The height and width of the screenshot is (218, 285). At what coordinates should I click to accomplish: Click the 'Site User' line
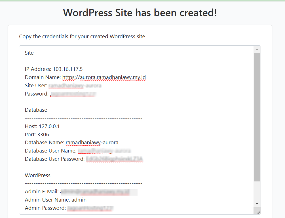point(63,86)
